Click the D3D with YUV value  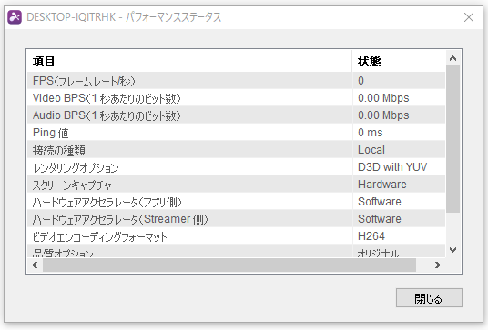pyautogui.click(x=392, y=167)
